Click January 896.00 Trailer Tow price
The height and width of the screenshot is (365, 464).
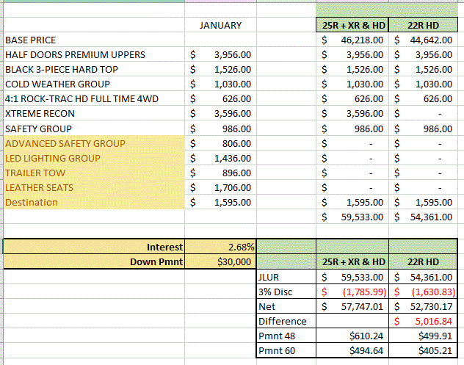pos(220,173)
